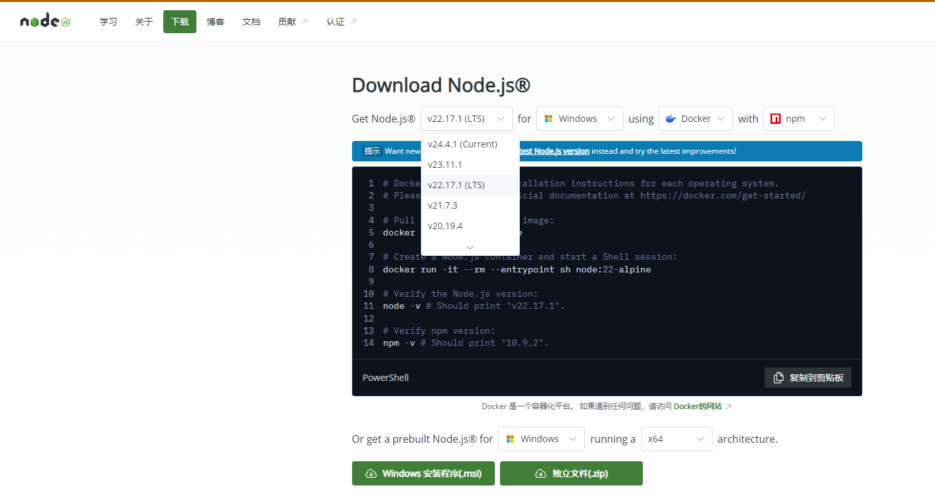
Task: Open the 博客 navigation item
Action: coord(216,22)
